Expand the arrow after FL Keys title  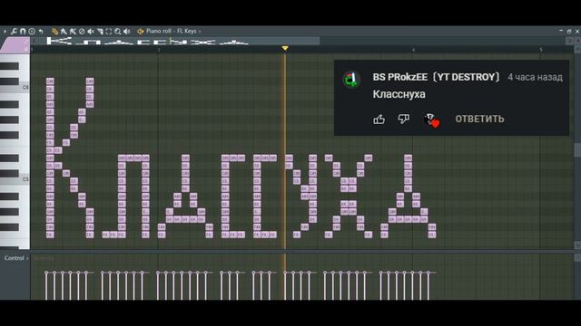tap(200, 32)
